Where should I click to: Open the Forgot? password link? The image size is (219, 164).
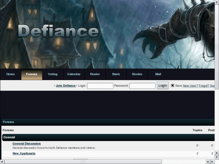click(x=204, y=85)
